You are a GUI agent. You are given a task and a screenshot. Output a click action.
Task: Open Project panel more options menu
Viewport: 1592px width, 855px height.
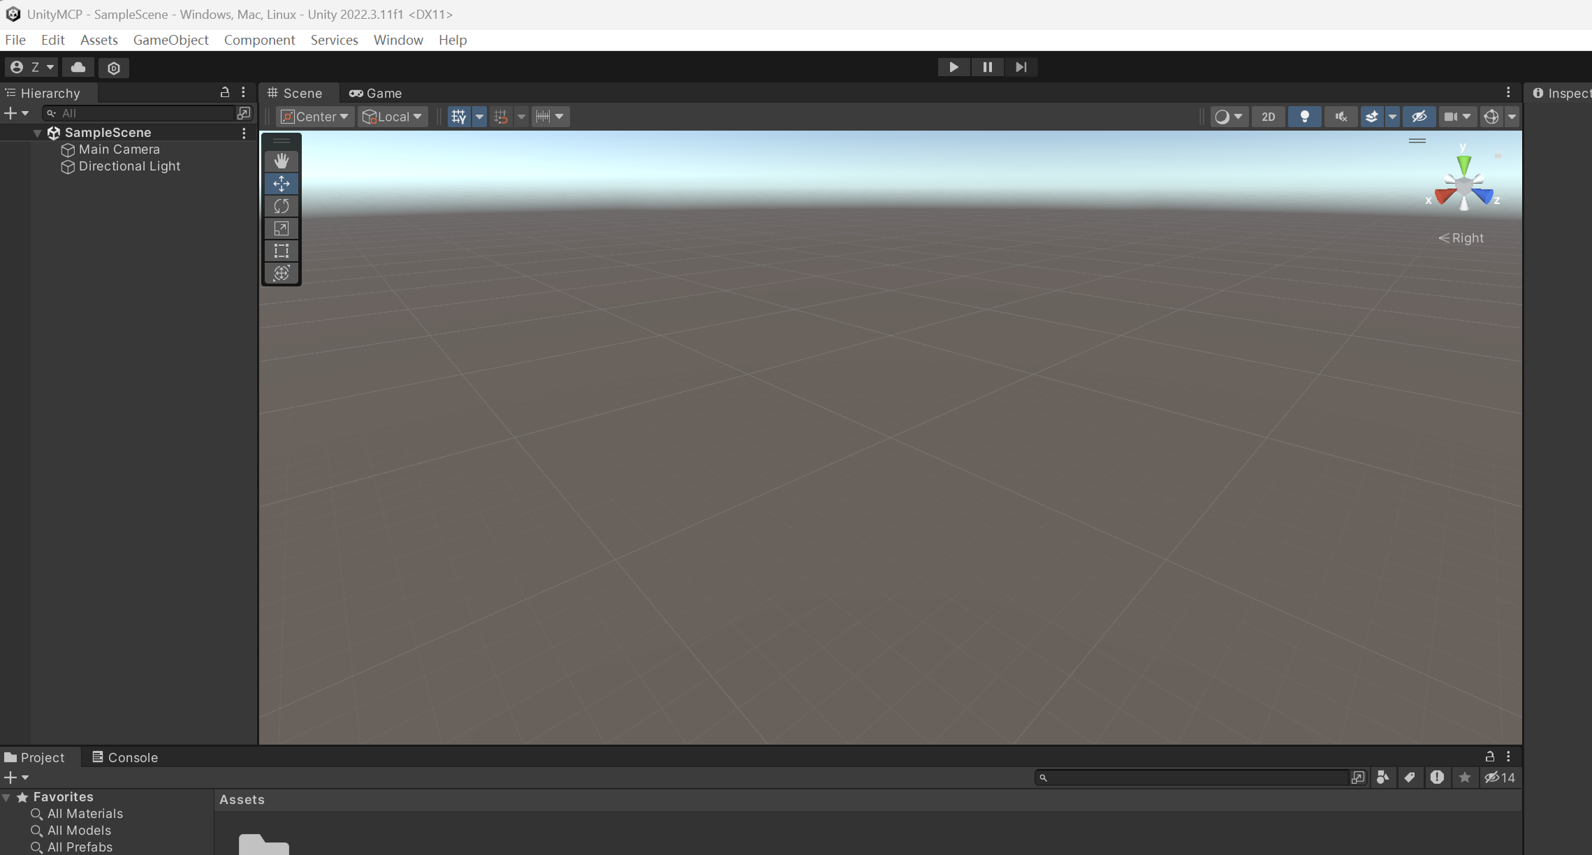coord(1508,757)
